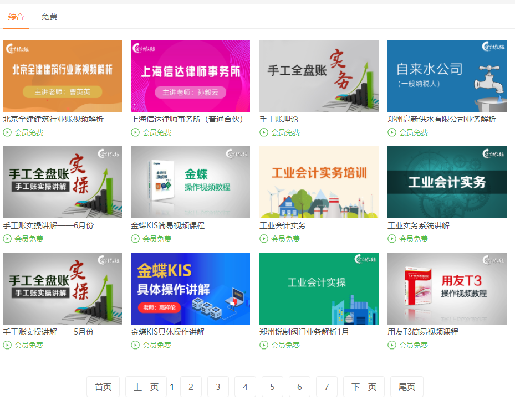This screenshot has height=411, width=515.
Task: Click 会员免费 label under 金蝶KIS简易视频课程
Action: pos(157,239)
